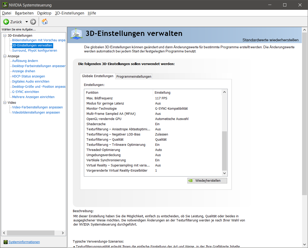Click the Wiederherstellen button
Screen dimensions: 308x248
[207, 180]
